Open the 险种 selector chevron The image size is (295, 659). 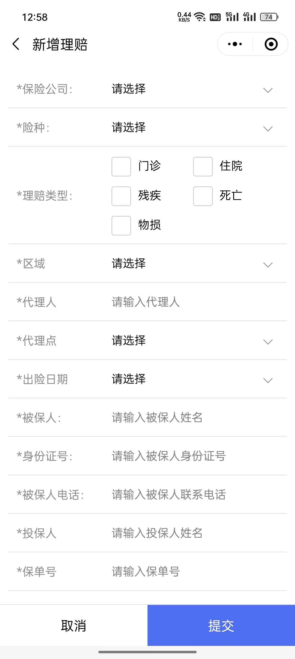(268, 129)
